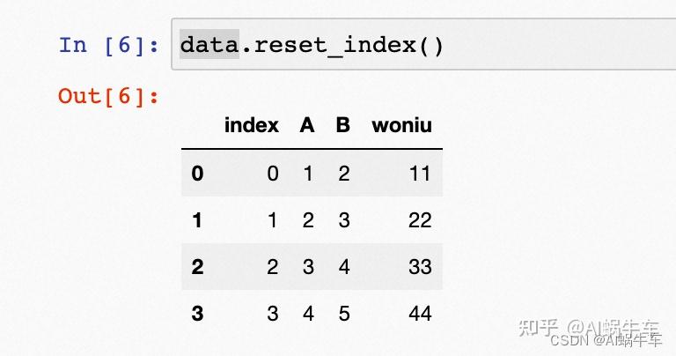Click the Out[6]: output prompt
Screen dimensions: 676x356
coord(108,96)
